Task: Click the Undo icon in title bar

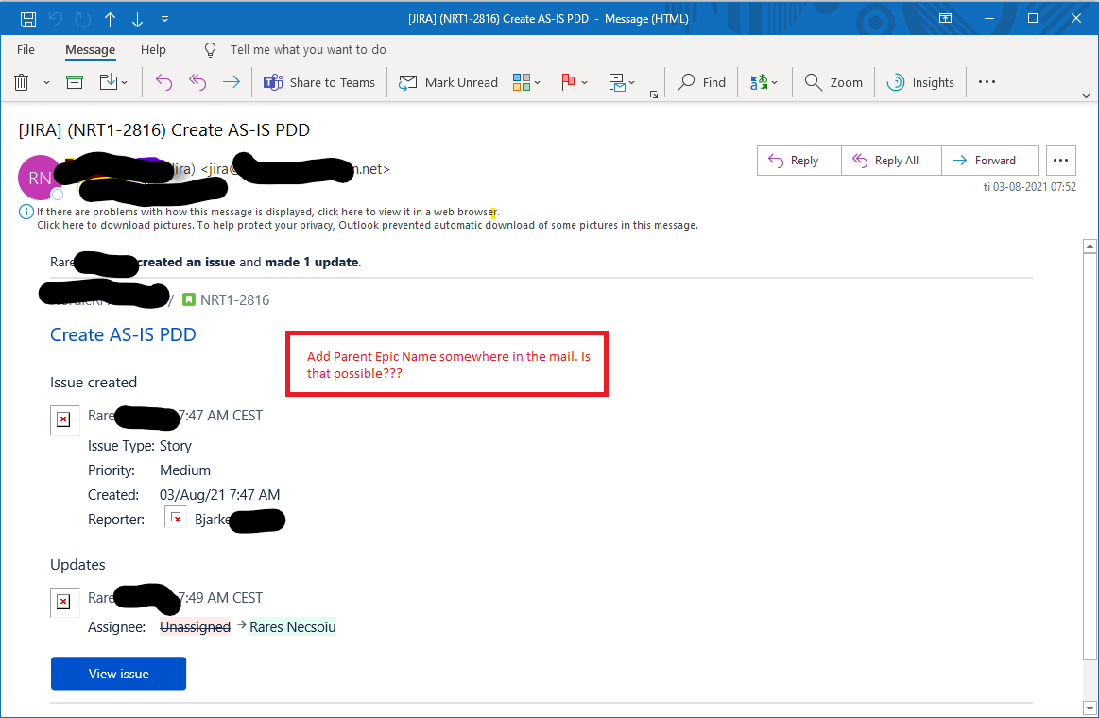Action: pyautogui.click(x=56, y=19)
